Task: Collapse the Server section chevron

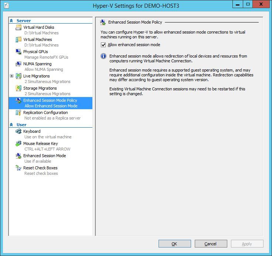Action: [11, 21]
